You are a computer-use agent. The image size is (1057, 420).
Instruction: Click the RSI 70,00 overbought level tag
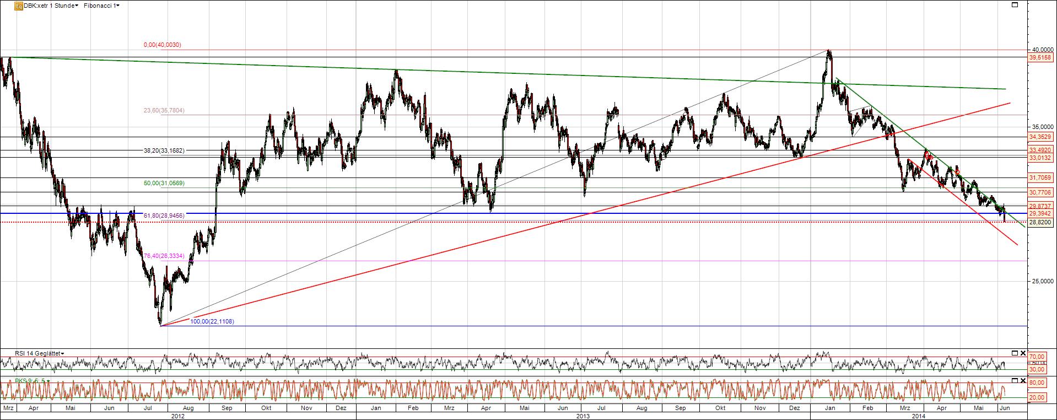pyautogui.click(x=1037, y=357)
